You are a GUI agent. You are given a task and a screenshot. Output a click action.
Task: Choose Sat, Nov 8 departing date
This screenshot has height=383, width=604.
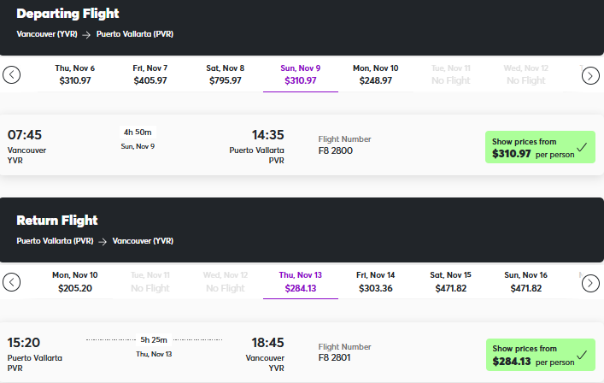click(x=226, y=74)
